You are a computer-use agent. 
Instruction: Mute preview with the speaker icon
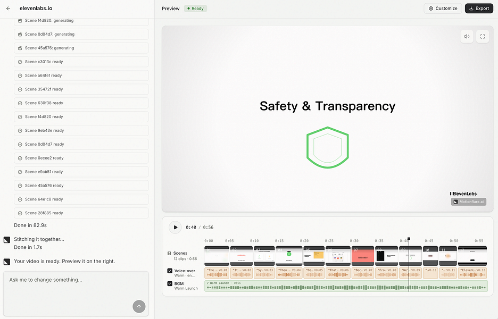pyautogui.click(x=467, y=37)
